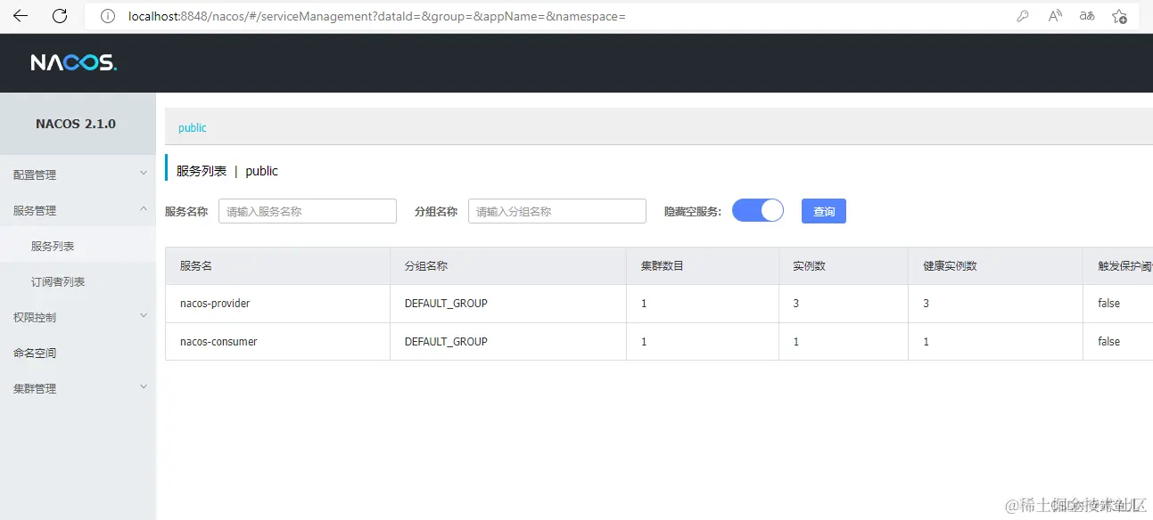Expand the 权限控制 menu chevron
The width and height of the screenshot is (1153, 520).
coord(144,316)
